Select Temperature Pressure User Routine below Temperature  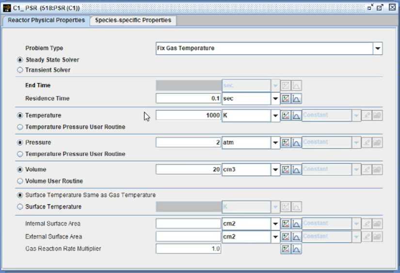click(20, 127)
